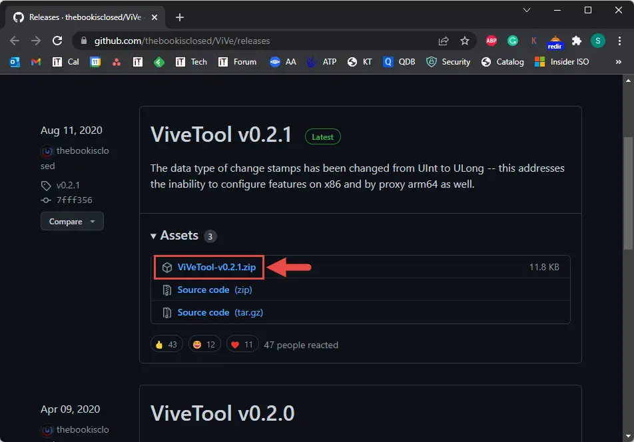Image resolution: width=634 pixels, height=442 pixels.
Task: Click the thumbs up reaction 43
Action: (166, 344)
